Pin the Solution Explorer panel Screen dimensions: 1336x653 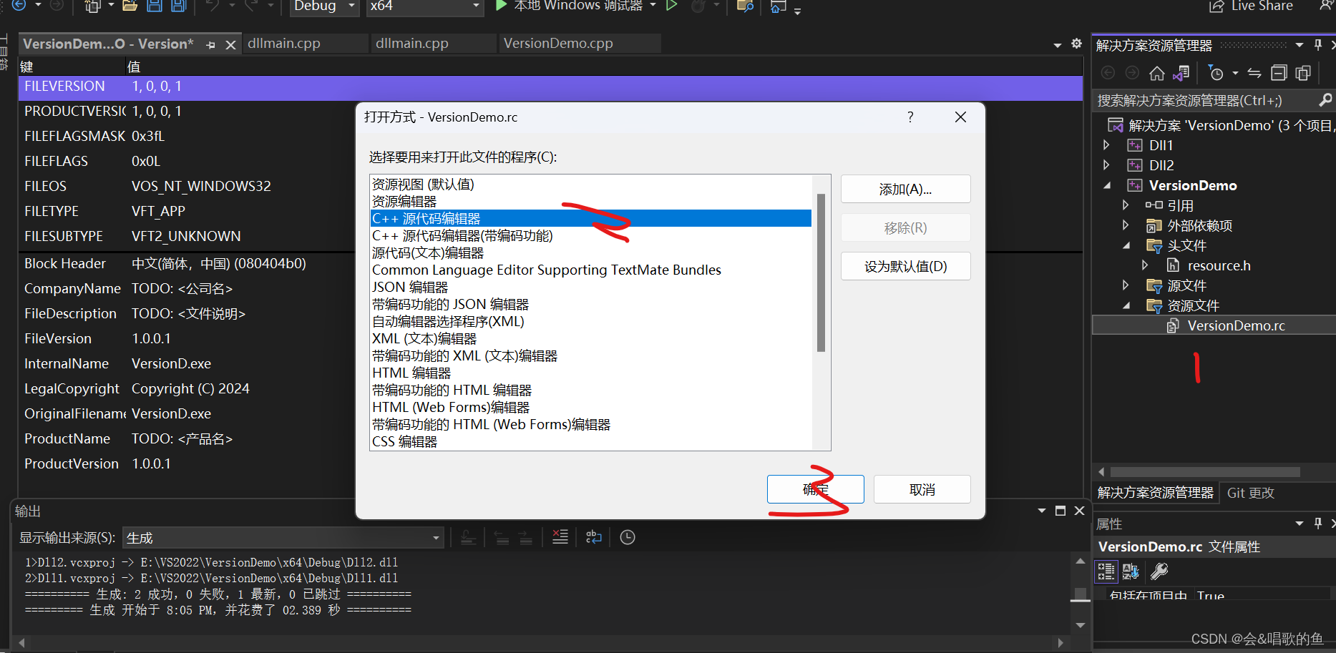1317,44
